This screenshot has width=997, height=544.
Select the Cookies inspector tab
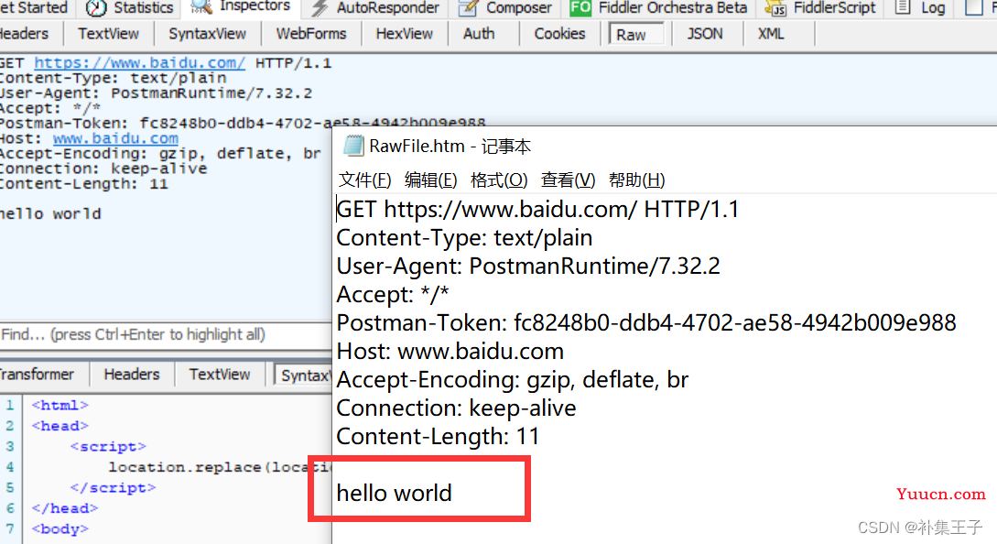559,34
